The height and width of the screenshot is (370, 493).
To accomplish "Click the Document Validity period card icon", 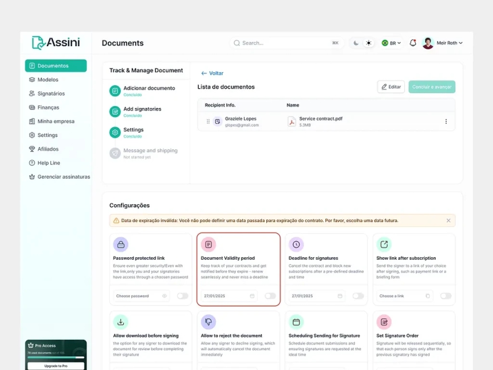I will [208, 244].
